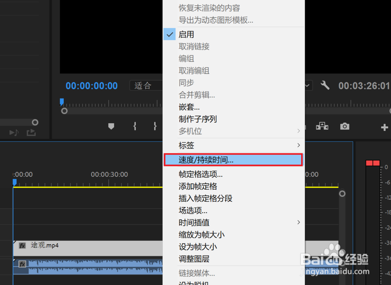Click the fx badge on 途观.mp4 clip
391x285 pixels.
[22, 245]
